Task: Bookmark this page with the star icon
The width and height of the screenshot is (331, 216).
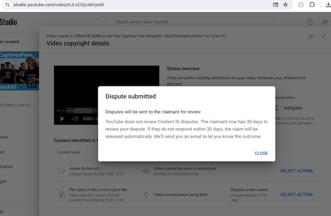Action: pyautogui.click(x=285, y=5)
